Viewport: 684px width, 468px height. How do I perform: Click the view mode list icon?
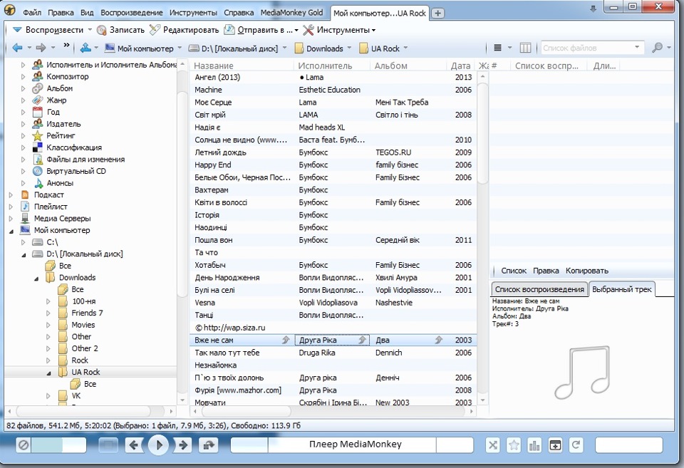pos(497,48)
